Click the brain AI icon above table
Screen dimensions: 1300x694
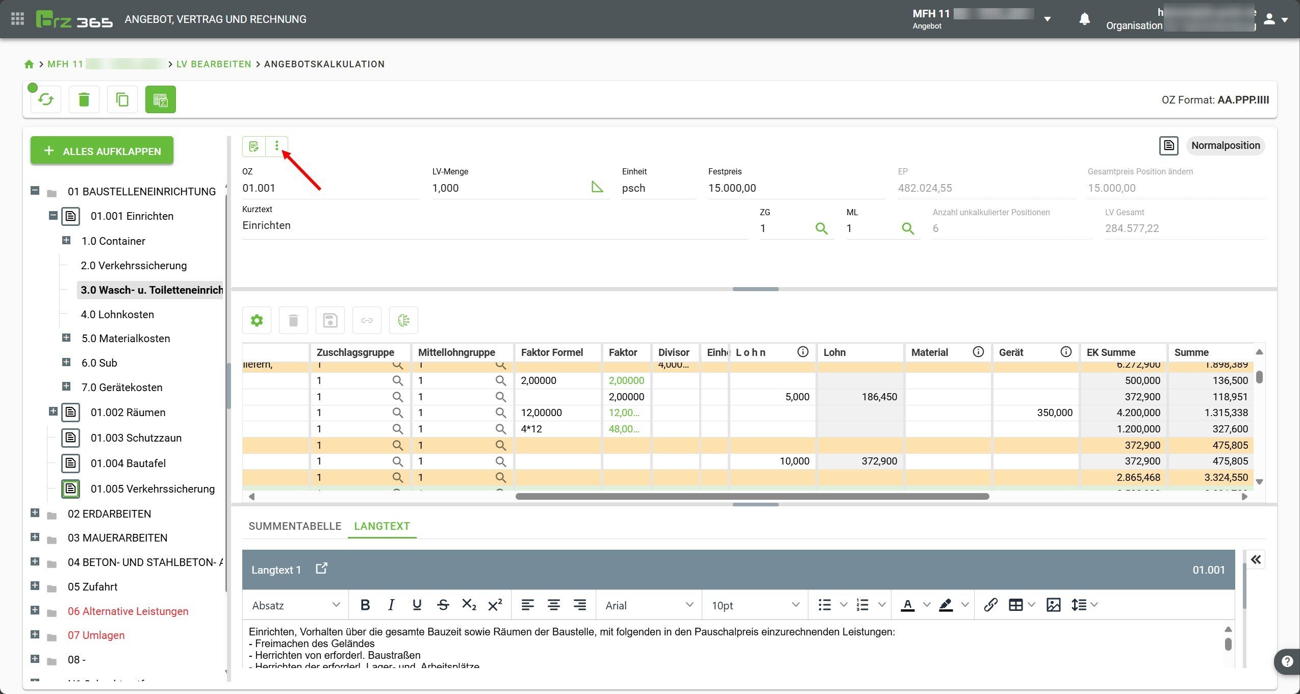pyautogui.click(x=403, y=320)
